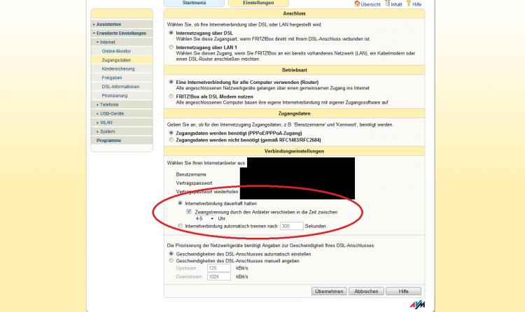Expand the USB-Geräte sidebar section

(x=116, y=113)
